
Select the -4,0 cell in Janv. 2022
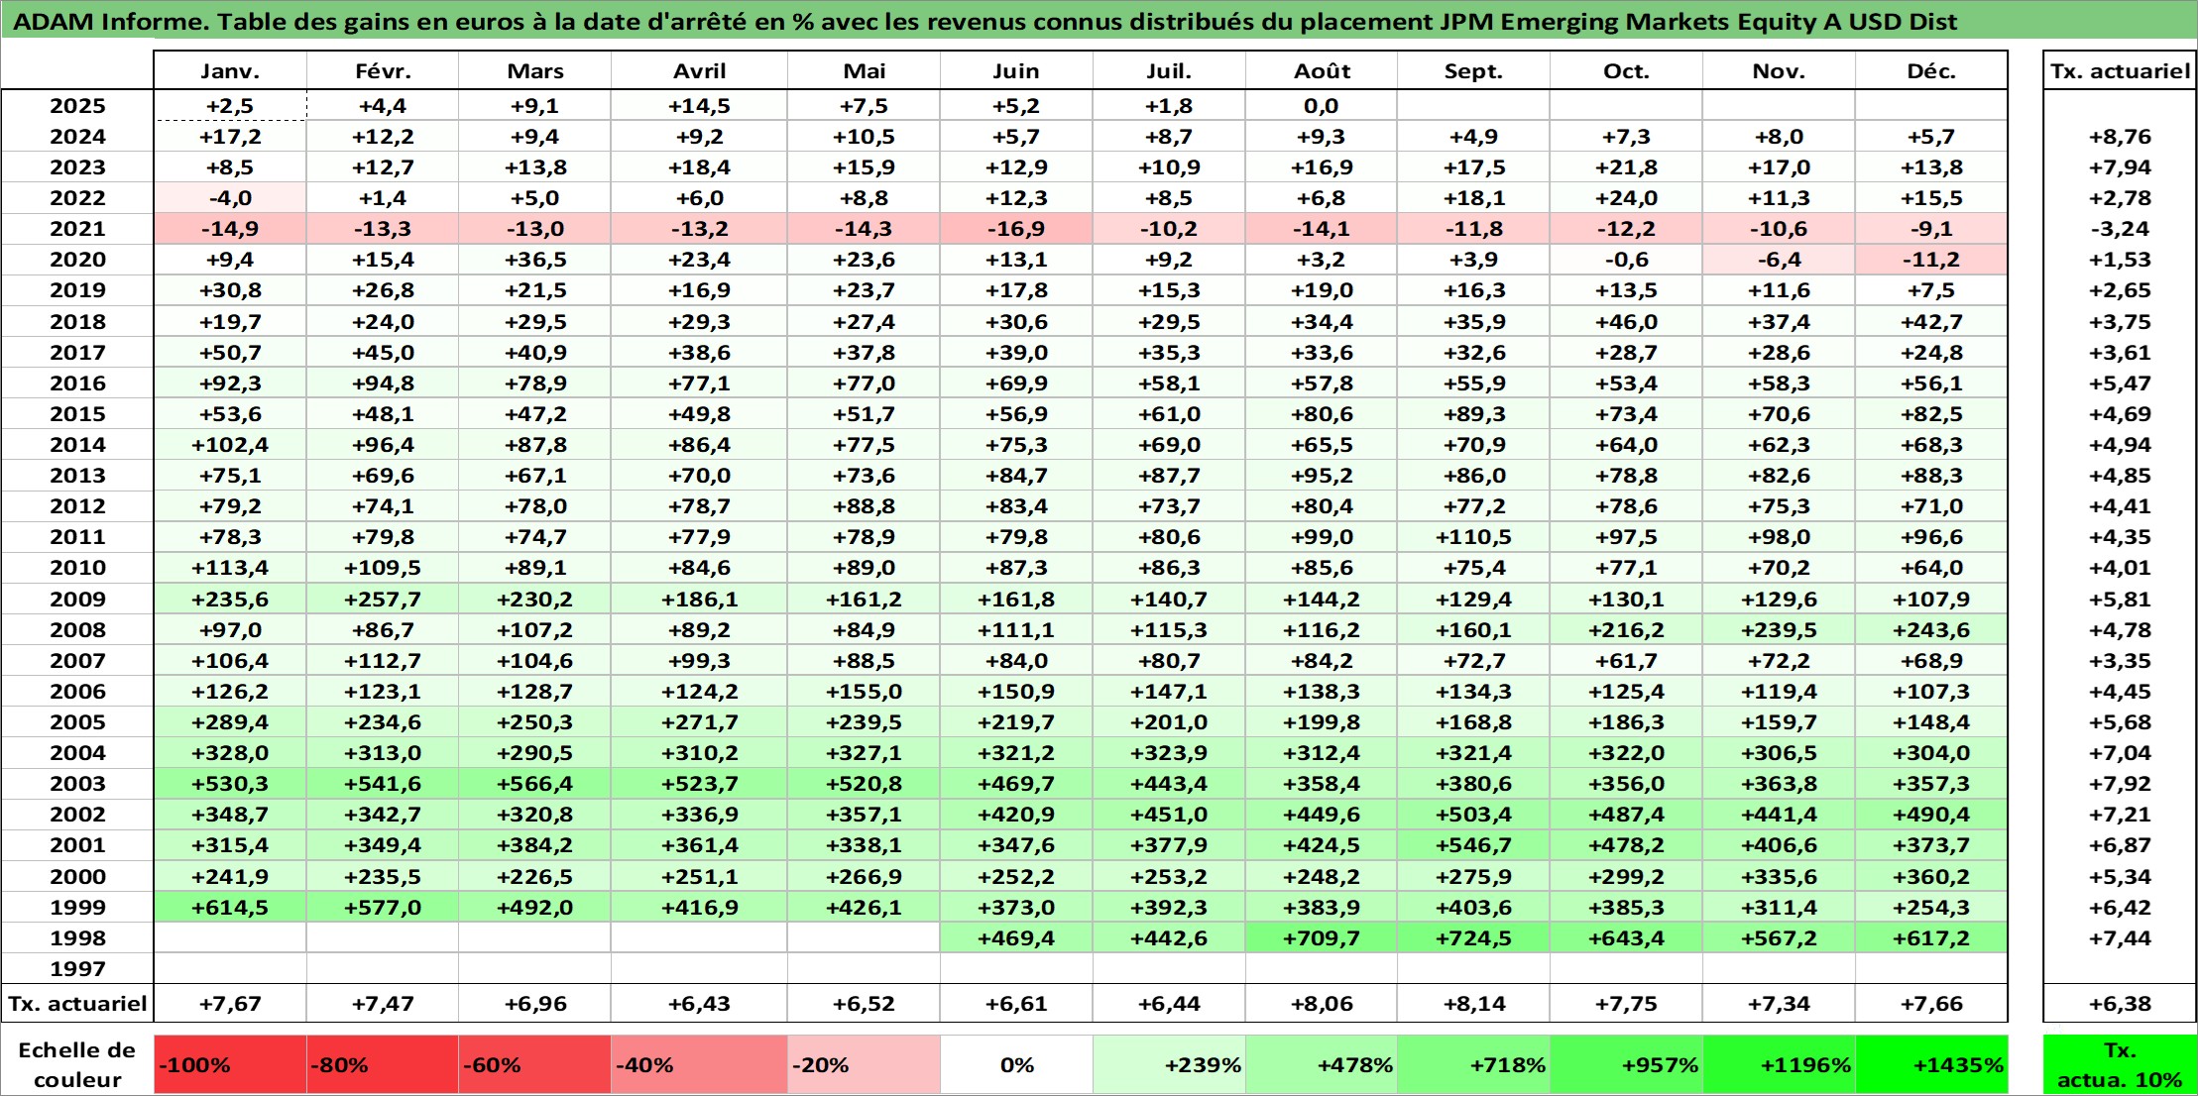coord(230,198)
